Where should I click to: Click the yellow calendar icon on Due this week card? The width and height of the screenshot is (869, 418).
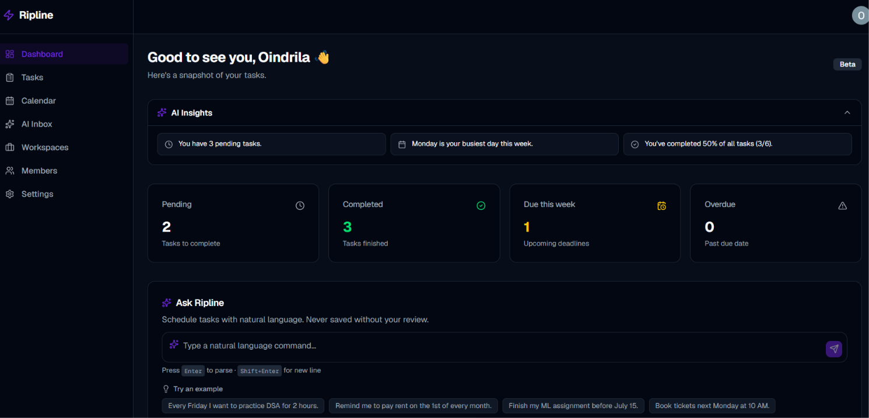pos(661,205)
